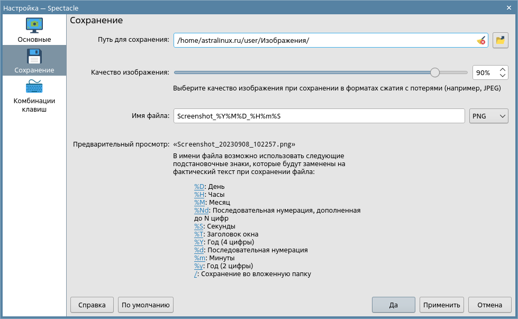Browse for save folder with folder icon
This screenshot has width=518, height=319.
point(501,41)
